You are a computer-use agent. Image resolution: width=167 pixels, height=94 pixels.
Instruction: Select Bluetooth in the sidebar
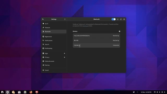tap(54, 32)
